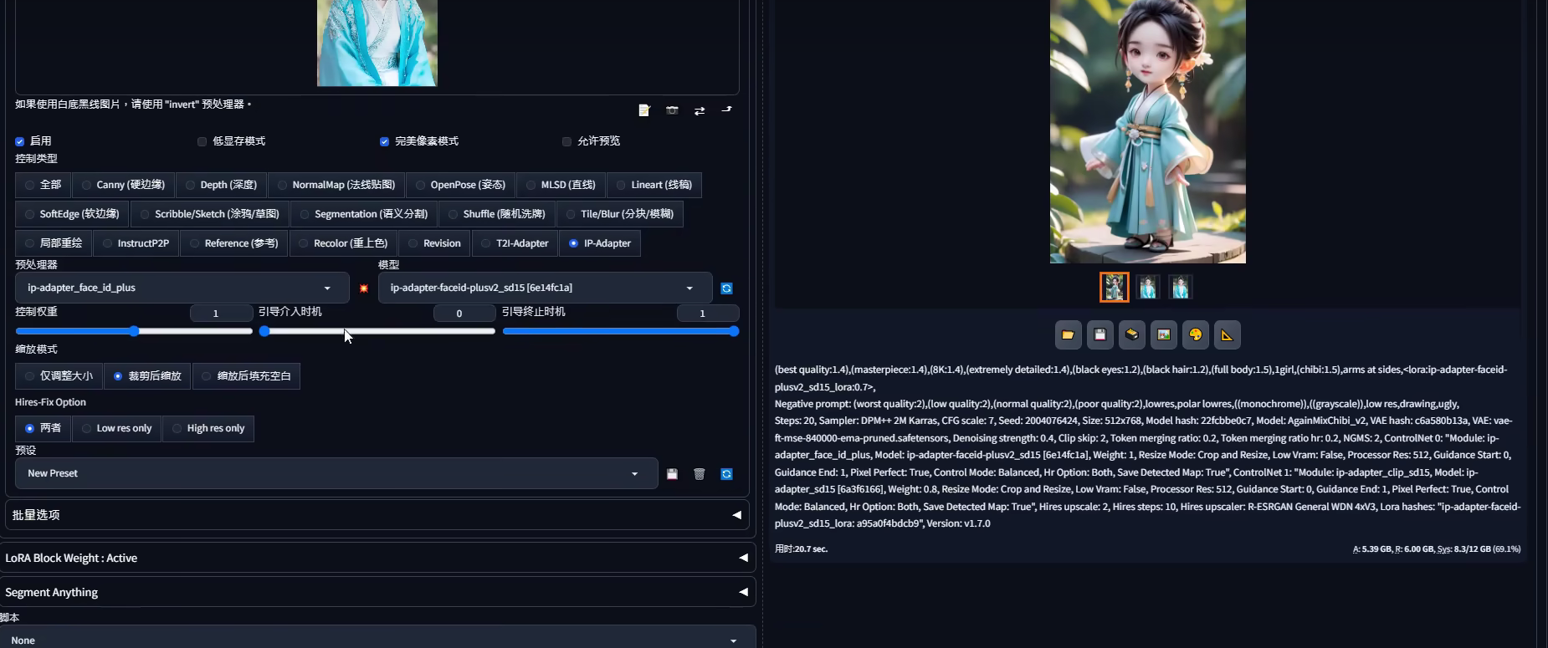This screenshot has width=1548, height=648.
Task: Toggle 完美像素模式 pixel perfect checkbox
Action: pyautogui.click(x=384, y=141)
